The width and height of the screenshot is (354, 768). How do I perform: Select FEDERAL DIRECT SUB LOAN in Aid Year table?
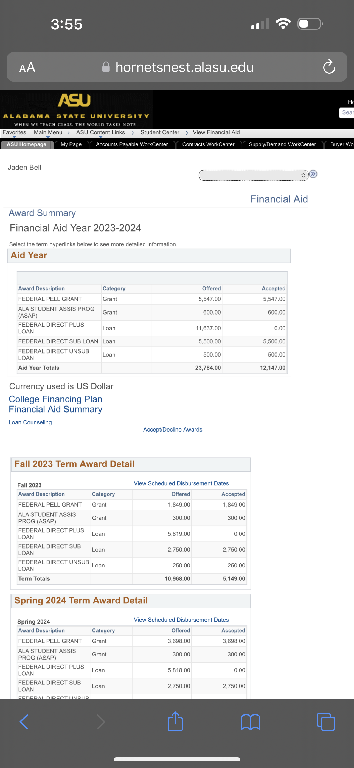pos(58,341)
